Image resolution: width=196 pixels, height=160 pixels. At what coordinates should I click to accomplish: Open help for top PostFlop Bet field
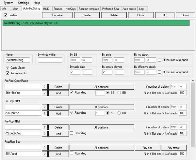[x=45, y=148]
